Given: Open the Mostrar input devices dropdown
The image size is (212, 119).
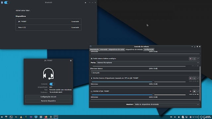Looking at the screenshot, I should pyautogui.click(x=167, y=104).
